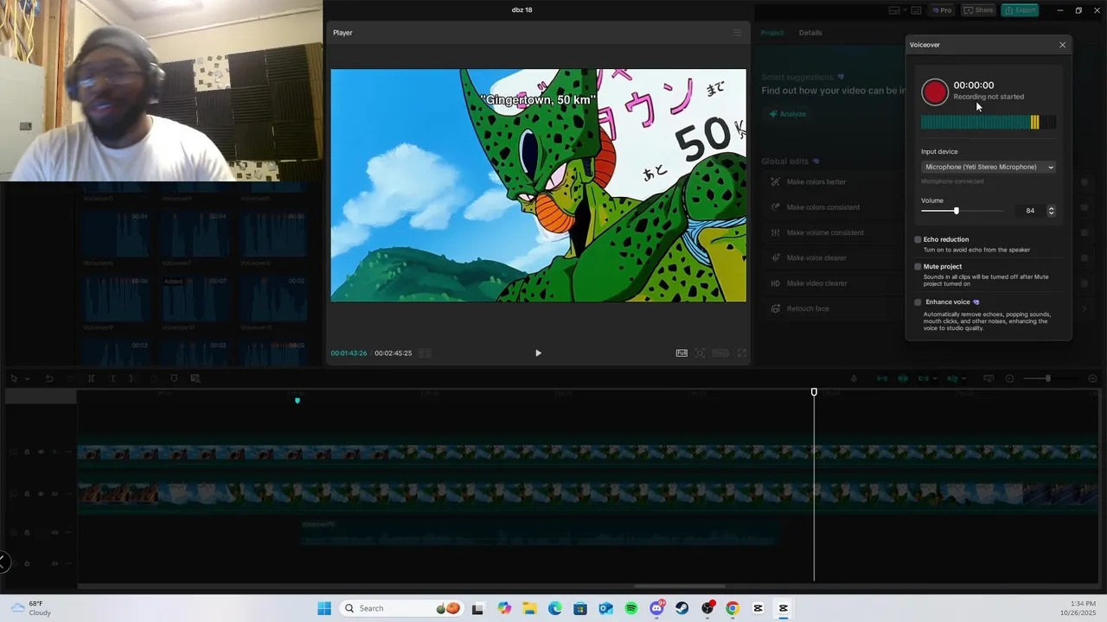Open Google Chrome from the taskbar

click(733, 608)
